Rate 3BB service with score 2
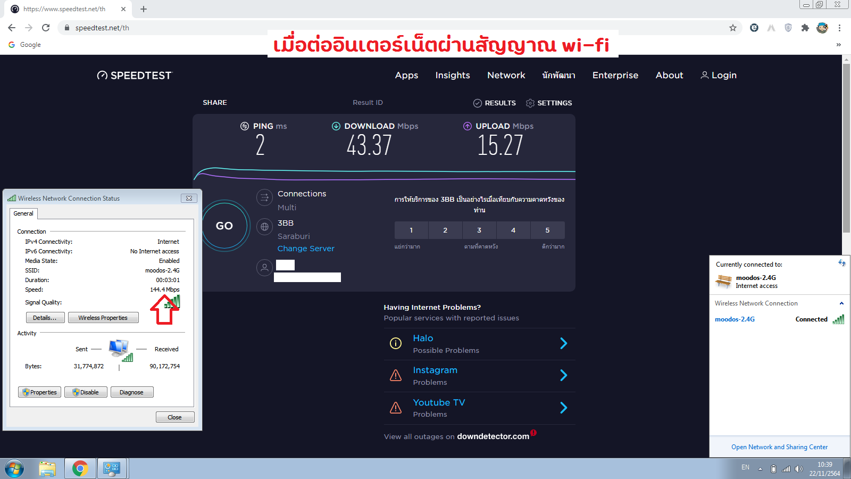This screenshot has width=851, height=479. 445,230
